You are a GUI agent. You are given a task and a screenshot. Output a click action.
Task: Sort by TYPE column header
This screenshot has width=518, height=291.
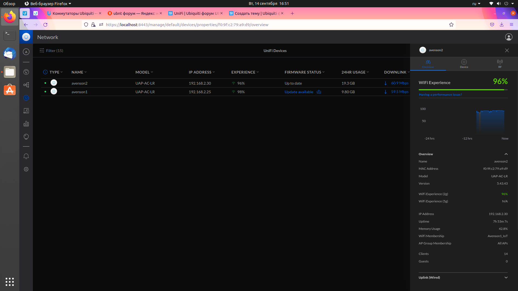[x=56, y=72]
